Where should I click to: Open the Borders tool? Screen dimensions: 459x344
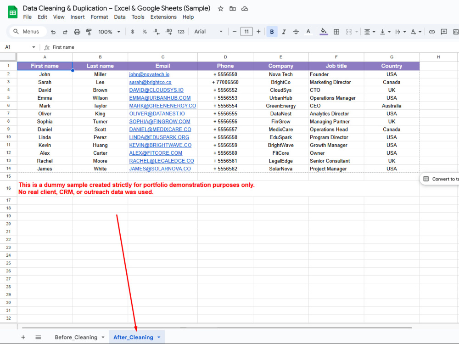[336, 32]
